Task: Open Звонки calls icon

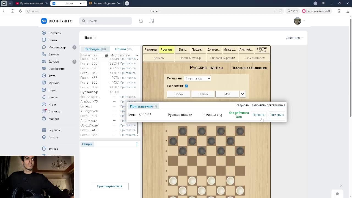Action: click(x=44, y=54)
